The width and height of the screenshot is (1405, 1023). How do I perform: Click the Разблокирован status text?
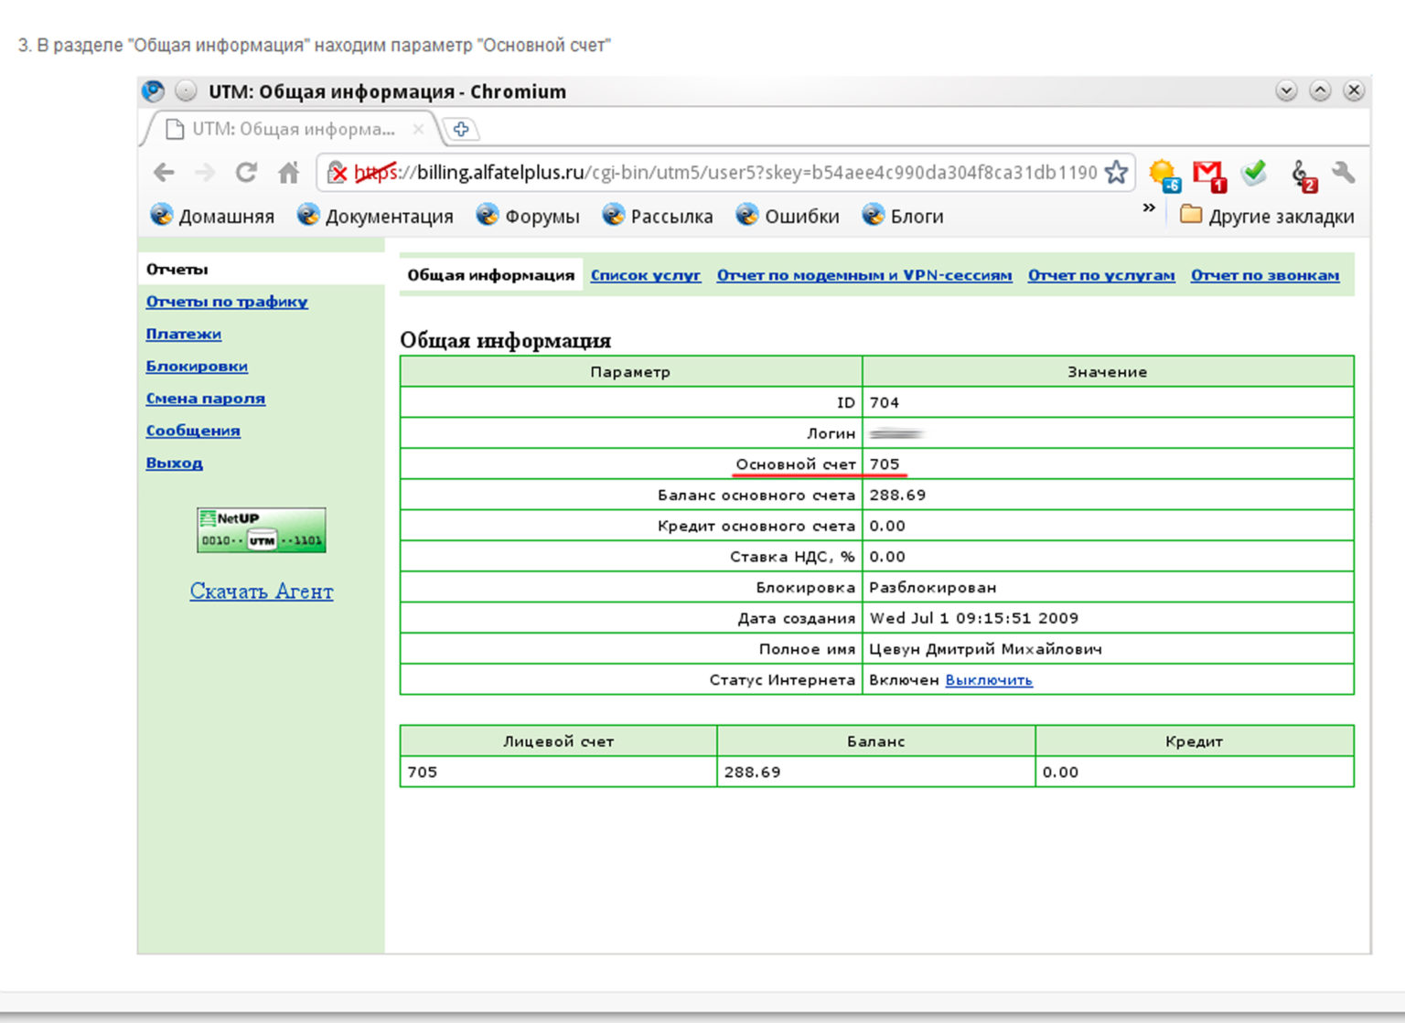933,588
